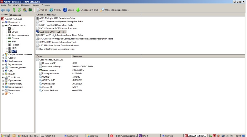The image size is (247, 137).
Task: Select RSD PTR: Root System Description Pointer
Action: [x=59, y=45]
